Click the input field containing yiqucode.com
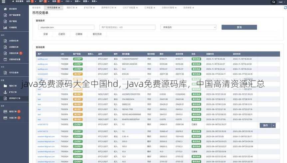This screenshot has width=287, height=163. coord(66,27)
